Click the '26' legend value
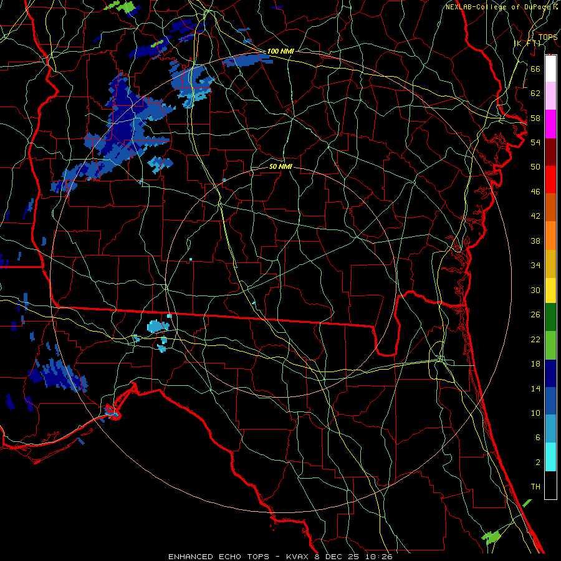Screen dimensions: 561x561 click(x=535, y=315)
